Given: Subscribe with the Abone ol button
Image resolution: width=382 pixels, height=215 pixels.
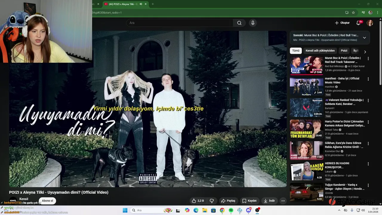Looking at the screenshot, I should pyautogui.click(x=47, y=201).
